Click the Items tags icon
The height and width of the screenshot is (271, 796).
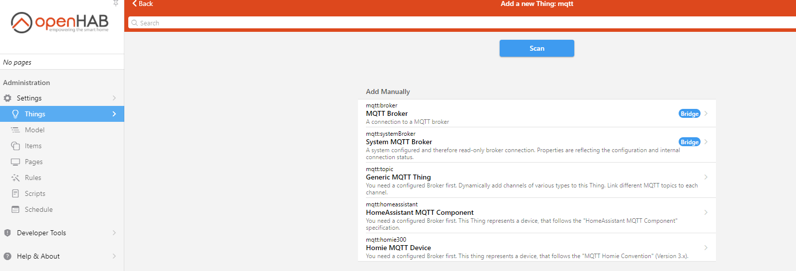15,146
